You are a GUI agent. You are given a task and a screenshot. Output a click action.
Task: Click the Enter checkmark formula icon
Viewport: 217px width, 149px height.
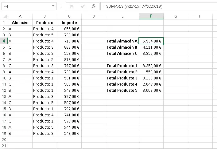tap(82, 6)
